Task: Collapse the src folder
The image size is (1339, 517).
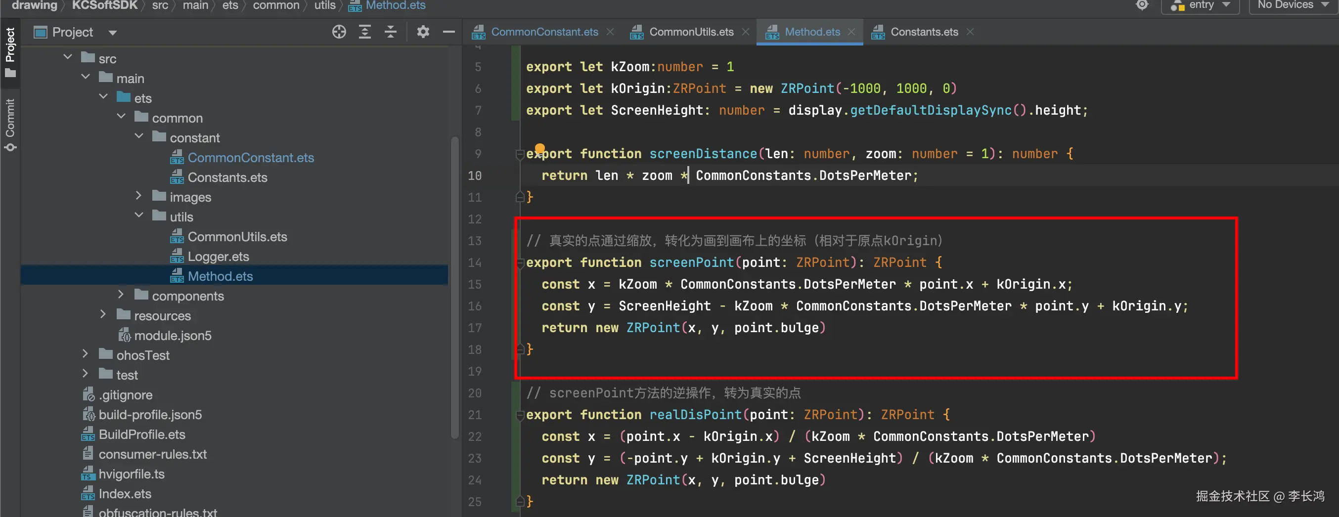Action: pyautogui.click(x=68, y=57)
